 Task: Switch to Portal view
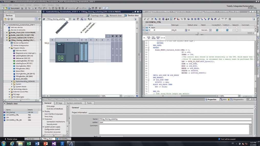[x=11, y=139]
